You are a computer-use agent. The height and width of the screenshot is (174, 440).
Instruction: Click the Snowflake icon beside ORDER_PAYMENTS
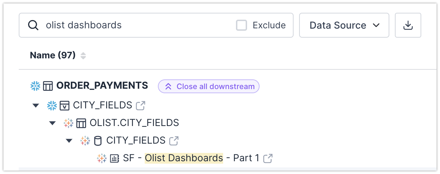(x=35, y=86)
